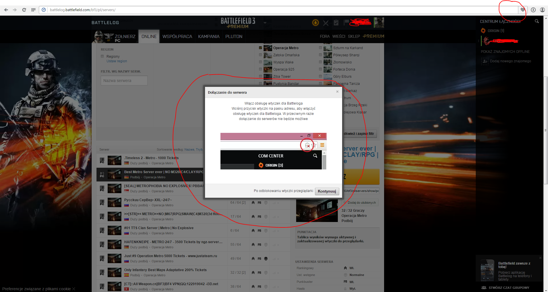Click ranked chevron icon in the 17 / 64 row
This screenshot has width=548, height=292.
point(253,217)
